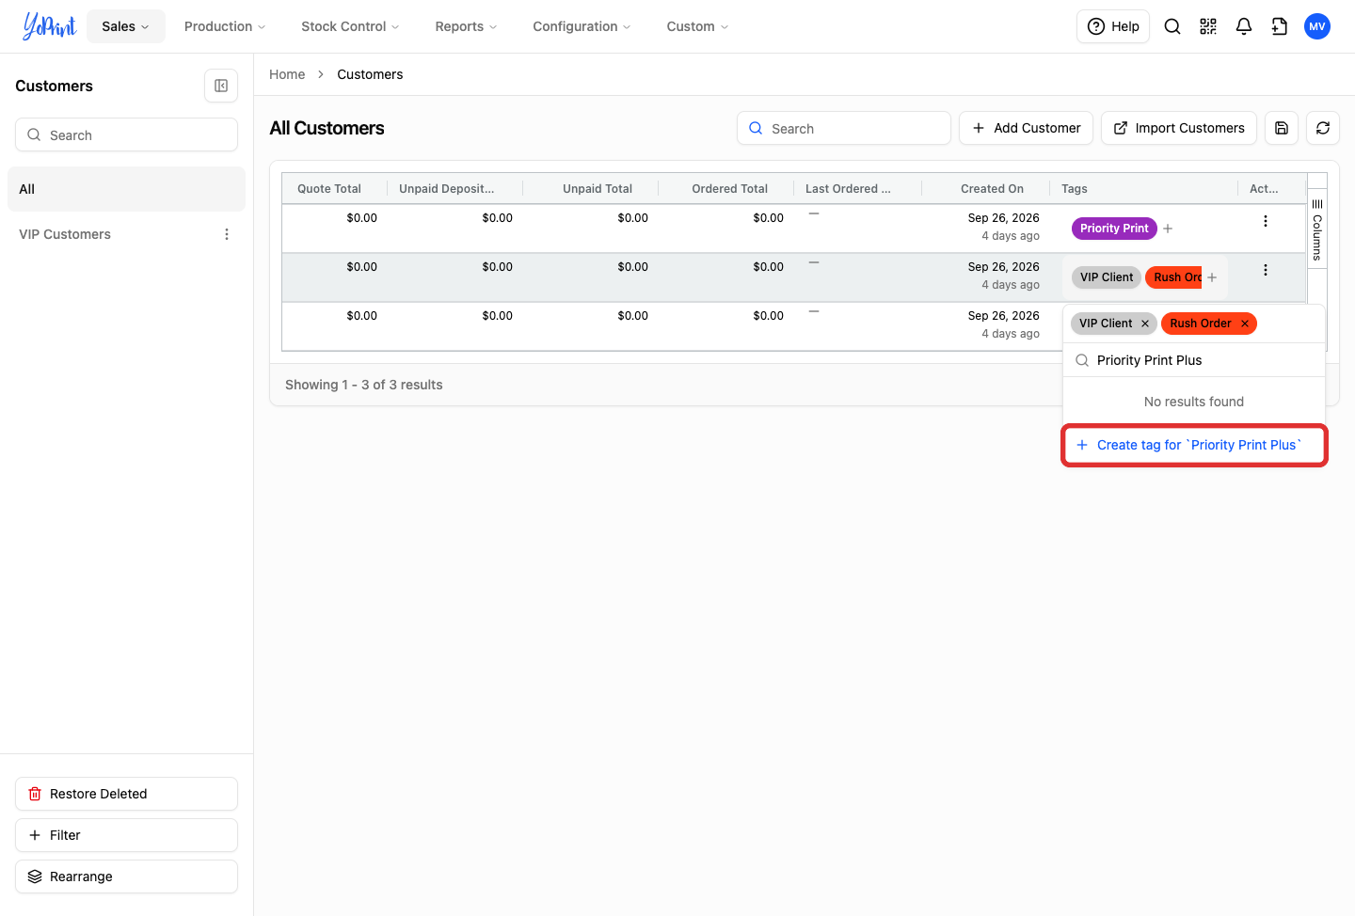Save the current table view
Screen dimensions: 1355x916
1282,128
